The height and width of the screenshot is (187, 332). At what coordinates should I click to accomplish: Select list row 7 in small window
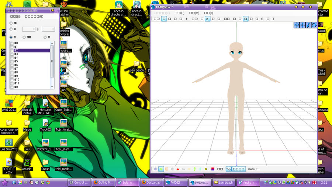click(x=32, y=69)
